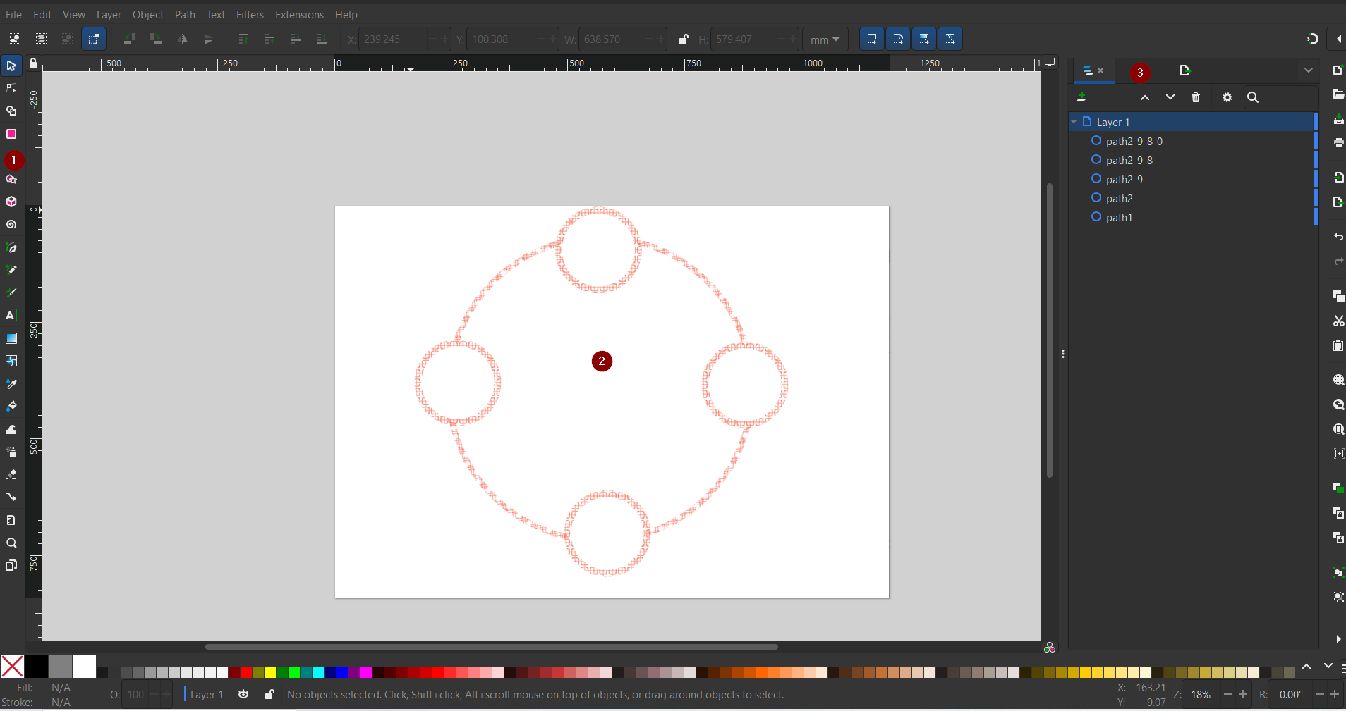Toggle the width/height ratio lock
Image resolution: width=1346 pixels, height=711 pixels.
click(683, 39)
